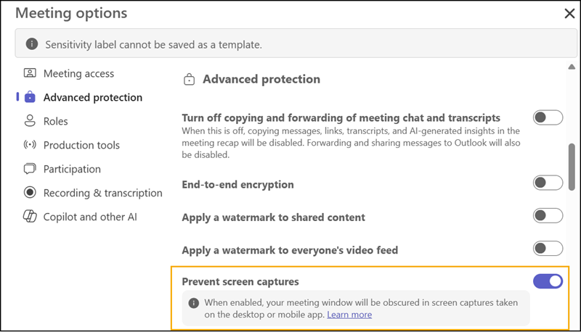This screenshot has width=581, height=332.
Task: Click the Advanced protection lock bag icon
Action: [30, 97]
